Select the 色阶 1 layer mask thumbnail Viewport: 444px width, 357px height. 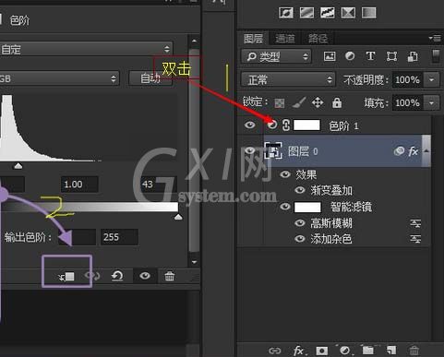[306, 125]
